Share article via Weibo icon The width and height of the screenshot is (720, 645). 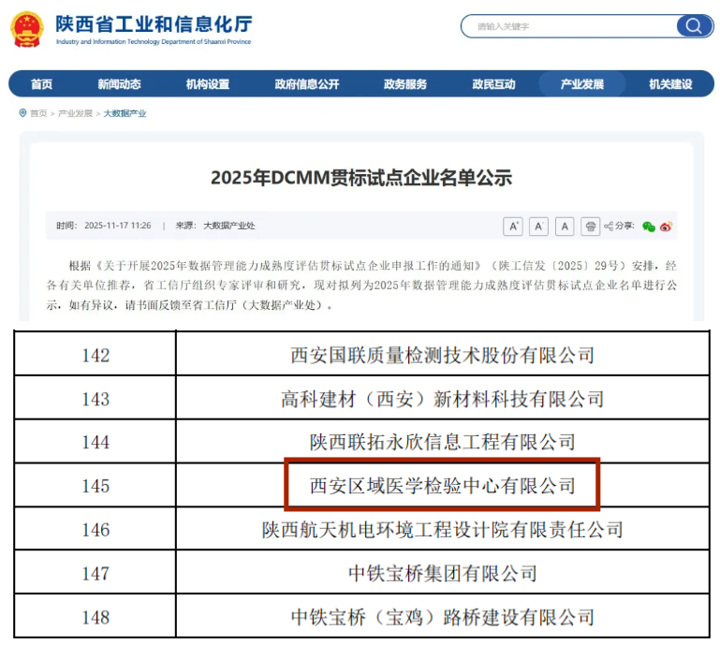point(666,227)
